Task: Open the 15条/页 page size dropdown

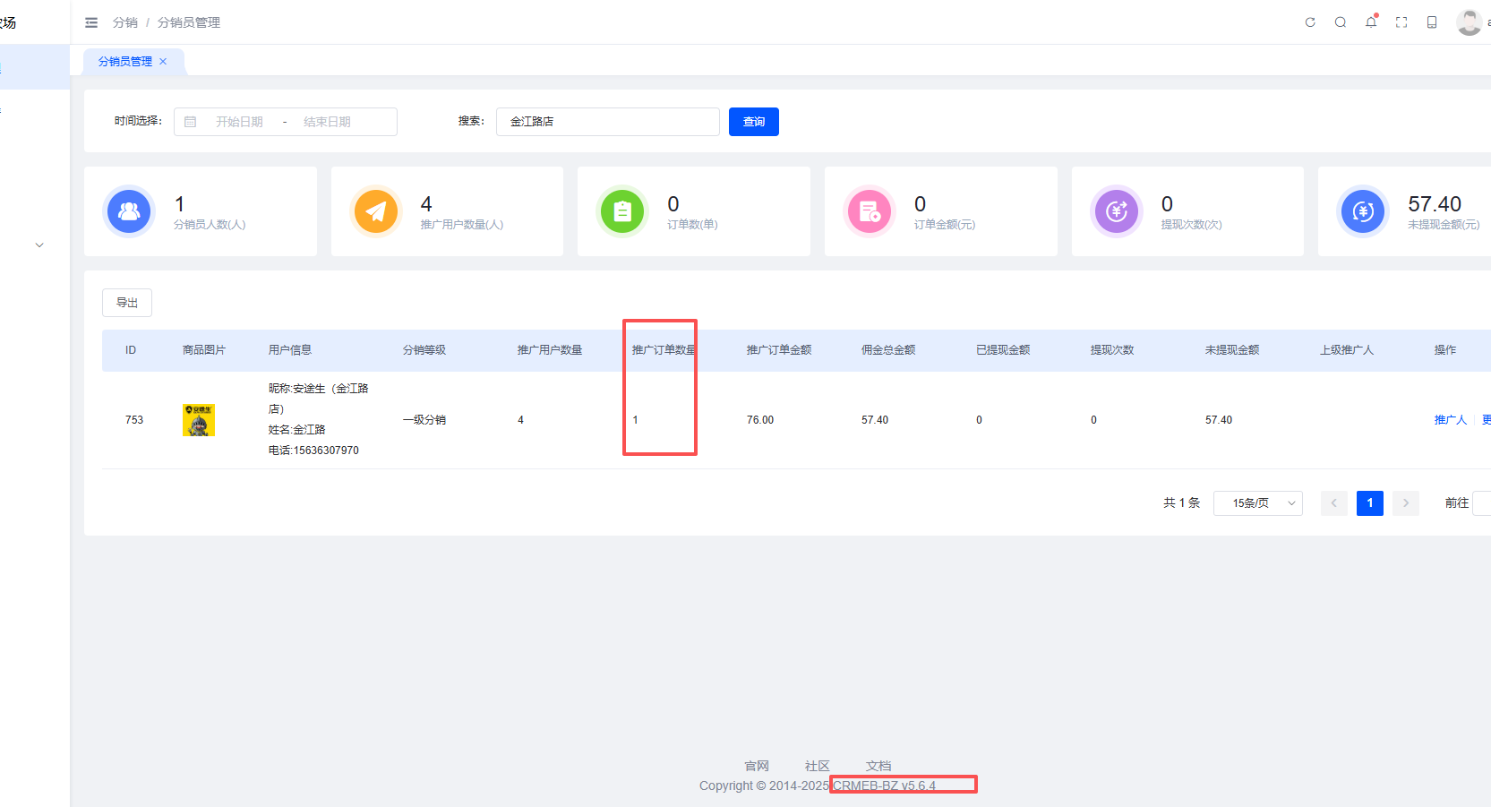Action: click(1257, 503)
